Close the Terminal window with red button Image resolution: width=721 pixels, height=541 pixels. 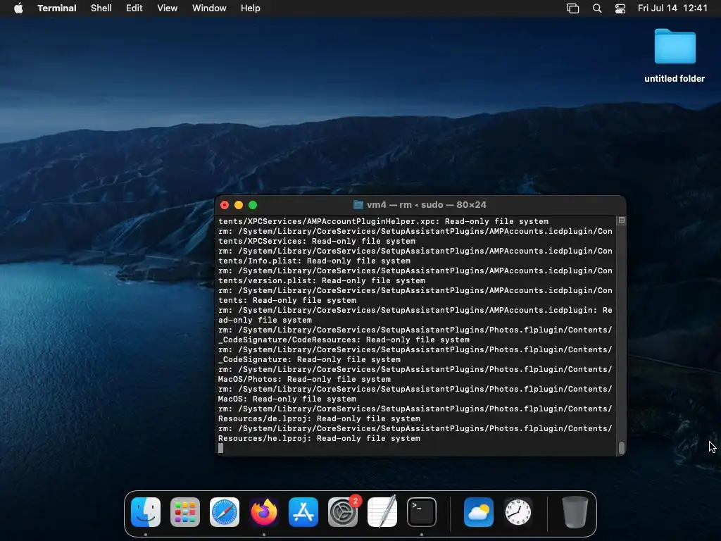tap(225, 205)
